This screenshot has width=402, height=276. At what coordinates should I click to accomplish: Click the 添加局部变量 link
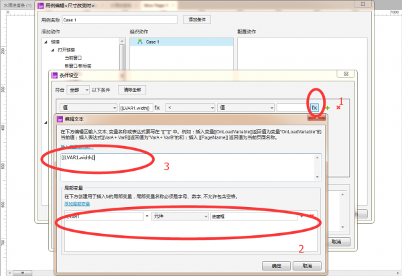pos(77,204)
